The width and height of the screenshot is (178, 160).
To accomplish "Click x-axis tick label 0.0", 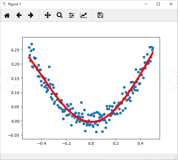I will click(x=91, y=143).
